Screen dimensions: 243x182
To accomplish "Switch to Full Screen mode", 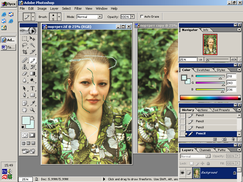I will [33, 143].
